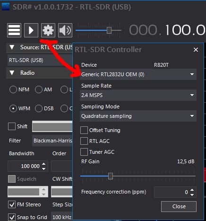Select the NFM radio mode
Screen dimensions: 206x221
pyautogui.click(x=13, y=89)
